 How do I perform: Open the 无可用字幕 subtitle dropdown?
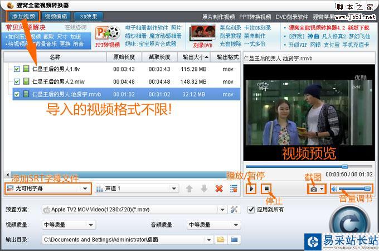click(x=48, y=189)
